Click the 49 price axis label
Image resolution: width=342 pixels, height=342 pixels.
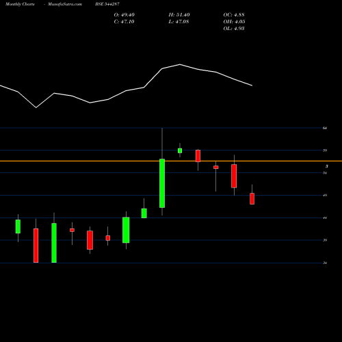[325, 196]
